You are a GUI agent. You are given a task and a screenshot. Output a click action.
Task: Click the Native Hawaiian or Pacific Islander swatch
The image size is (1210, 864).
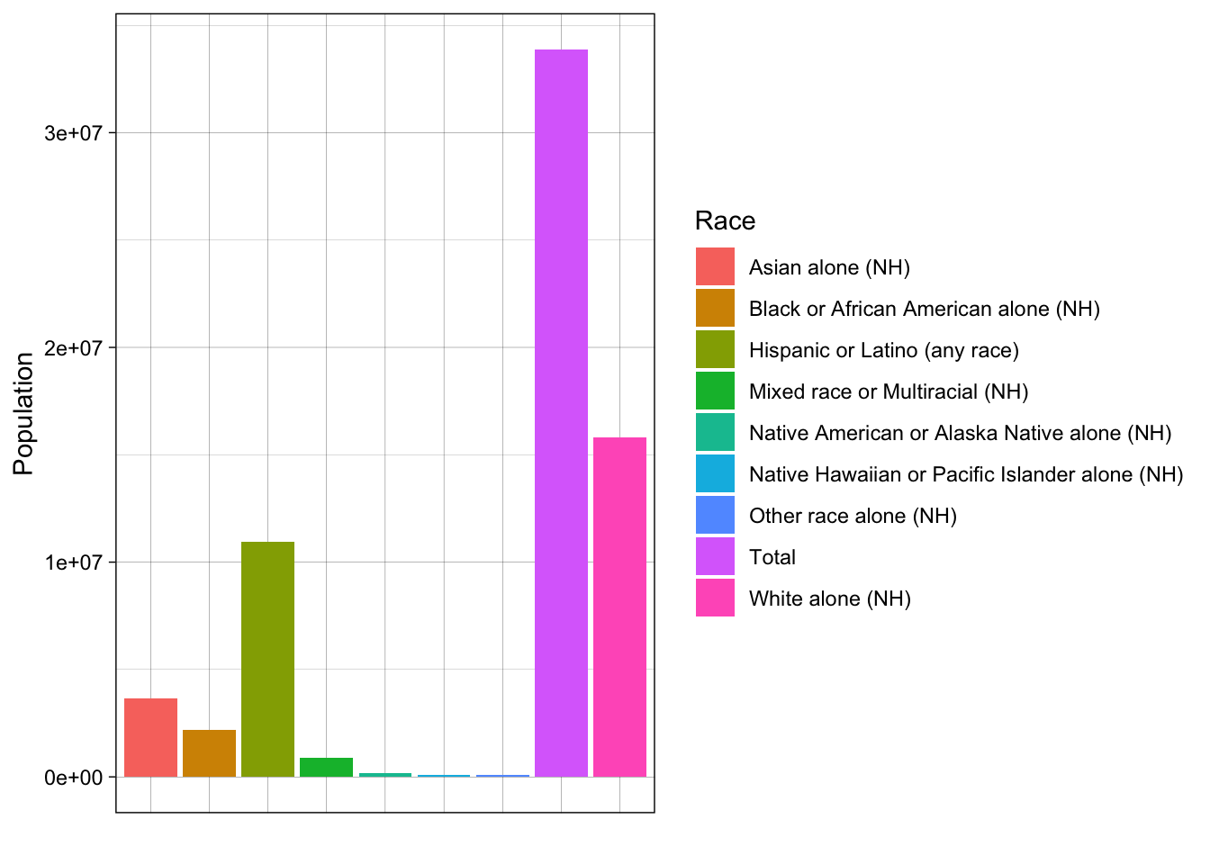point(715,473)
